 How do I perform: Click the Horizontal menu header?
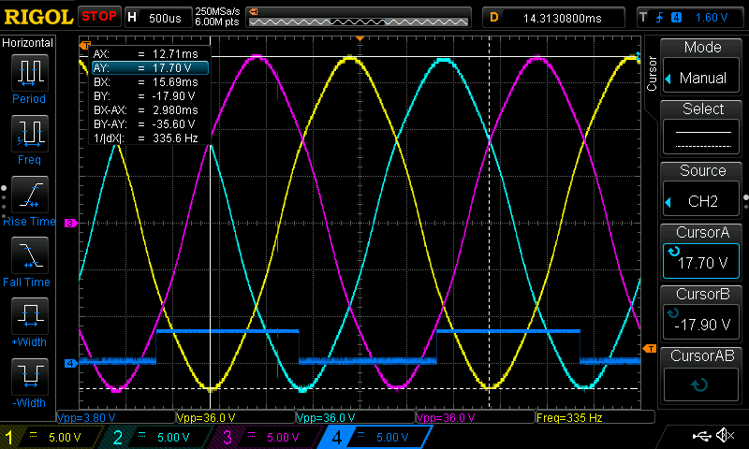pos(28,43)
